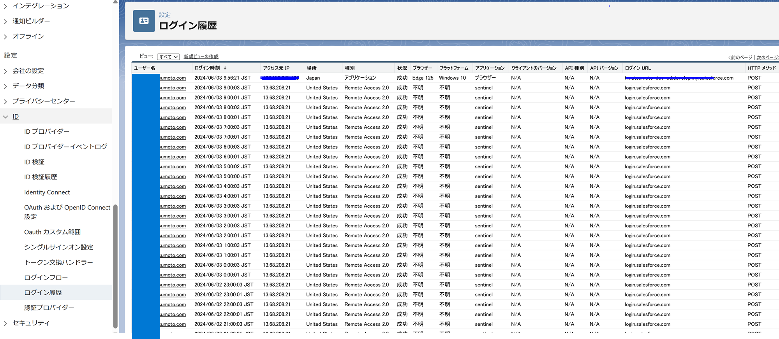
Task: Click アプリケーション type in 9:56:21 row
Action: [x=360, y=78]
